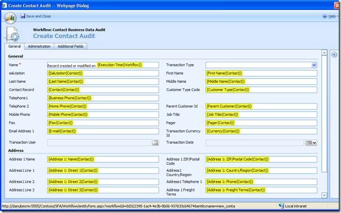Click the status bar URL text
This screenshot has height=213, width=341.
coord(118,206)
